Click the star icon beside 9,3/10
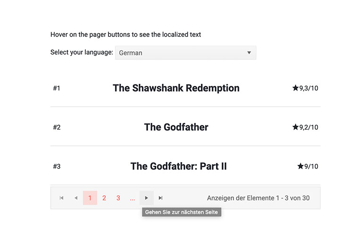 pos(296,88)
